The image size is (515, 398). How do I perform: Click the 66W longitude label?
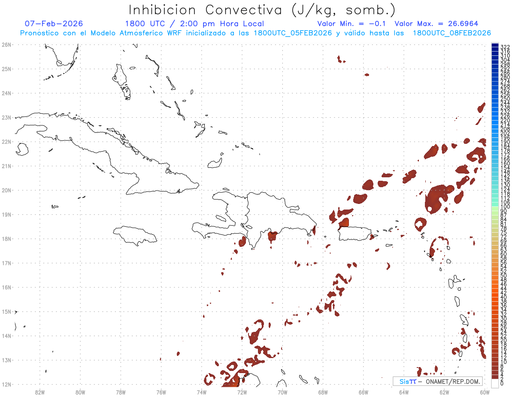point(364,392)
